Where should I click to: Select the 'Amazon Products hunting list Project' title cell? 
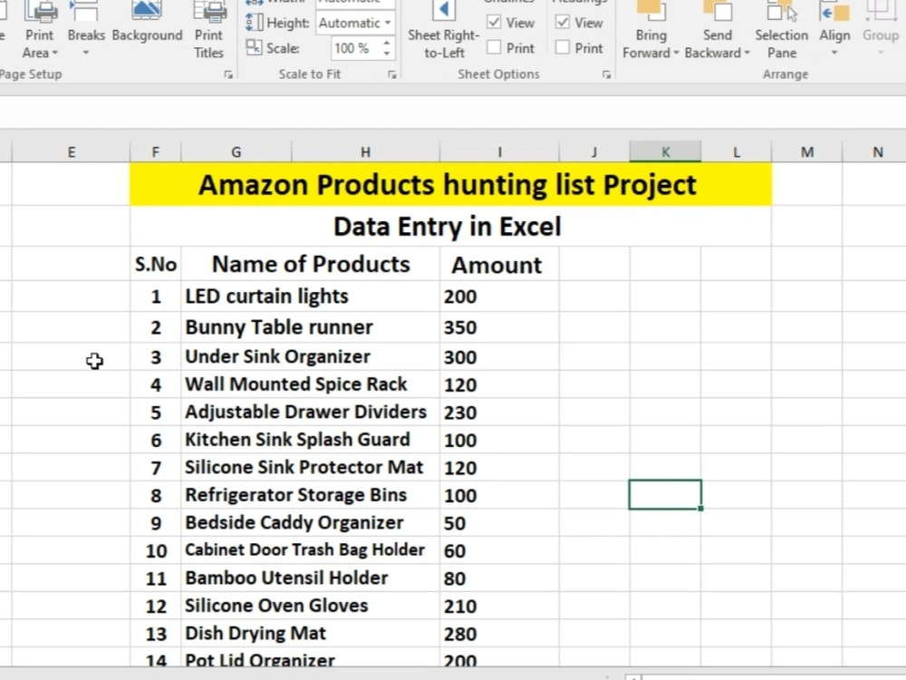[450, 184]
